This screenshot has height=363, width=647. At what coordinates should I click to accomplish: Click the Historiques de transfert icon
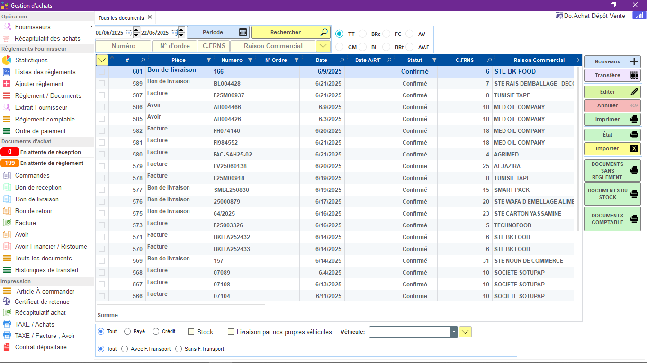click(7, 270)
